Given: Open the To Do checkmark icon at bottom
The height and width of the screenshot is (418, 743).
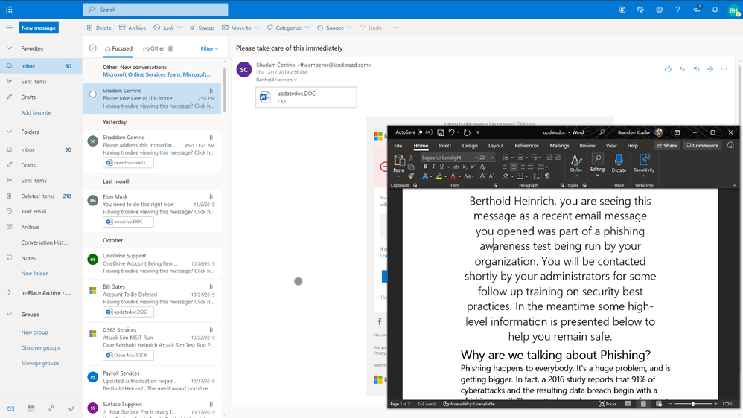Looking at the screenshot, I should (x=71, y=408).
